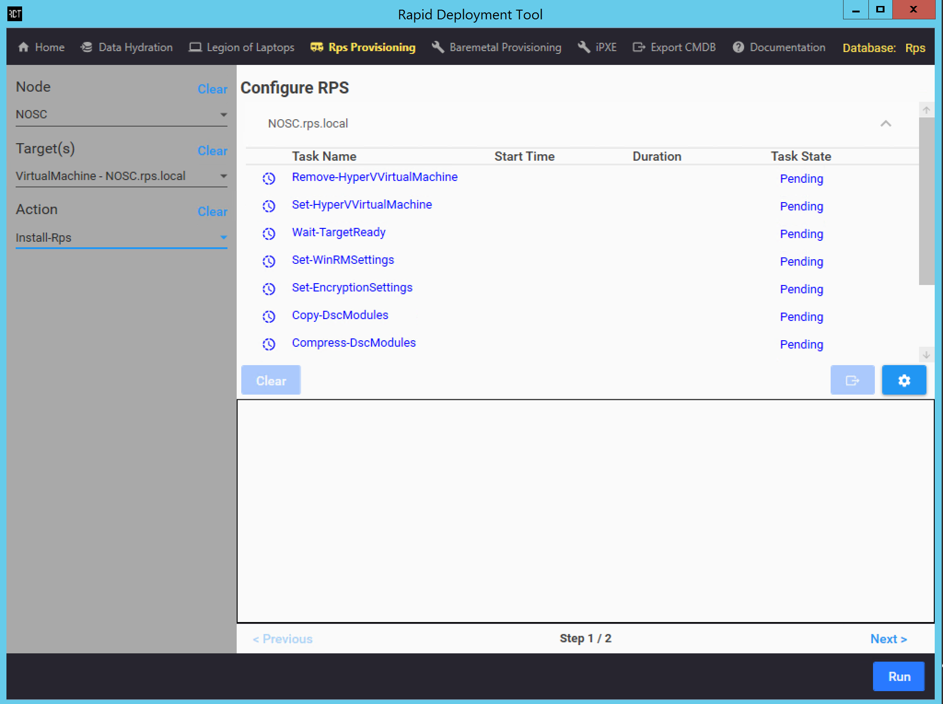Open the Node dropdown showing NOSC
This screenshot has height=704, width=943.
pyautogui.click(x=122, y=115)
